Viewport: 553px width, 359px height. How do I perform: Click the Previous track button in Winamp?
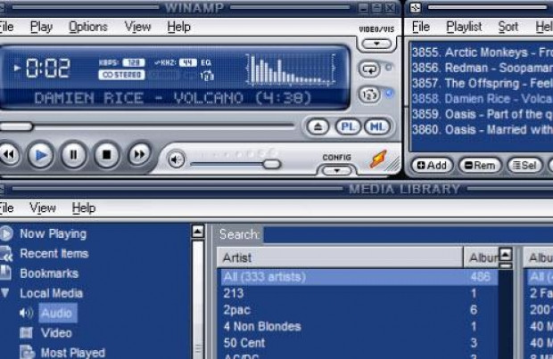pyautogui.click(x=8, y=154)
